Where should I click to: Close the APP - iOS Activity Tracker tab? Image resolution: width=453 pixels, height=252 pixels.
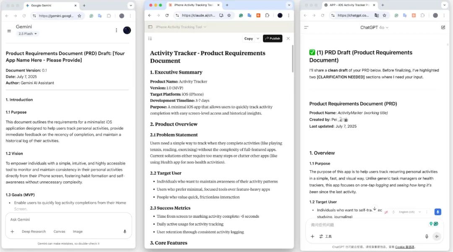[374, 5]
